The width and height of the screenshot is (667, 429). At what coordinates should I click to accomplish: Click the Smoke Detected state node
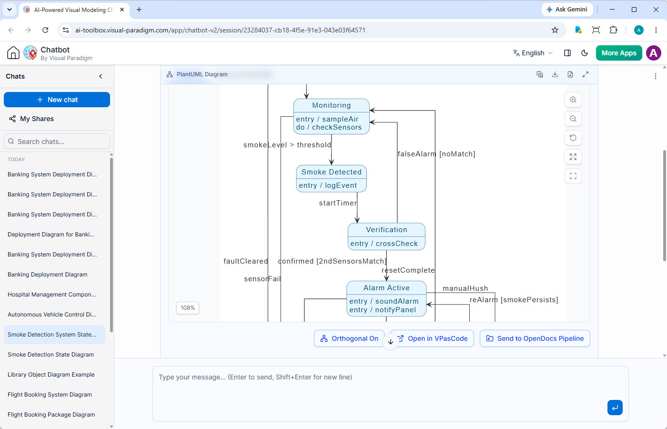332,179
